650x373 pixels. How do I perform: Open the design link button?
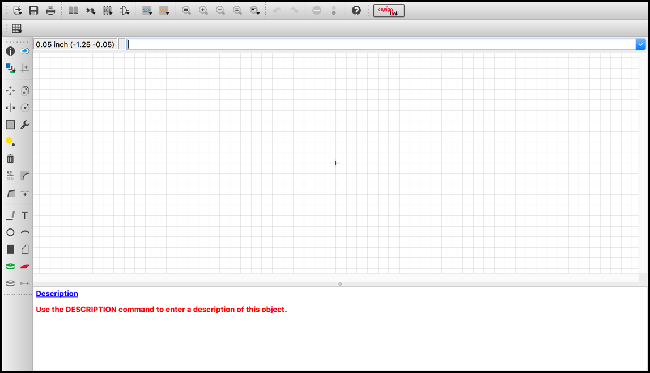coord(389,11)
